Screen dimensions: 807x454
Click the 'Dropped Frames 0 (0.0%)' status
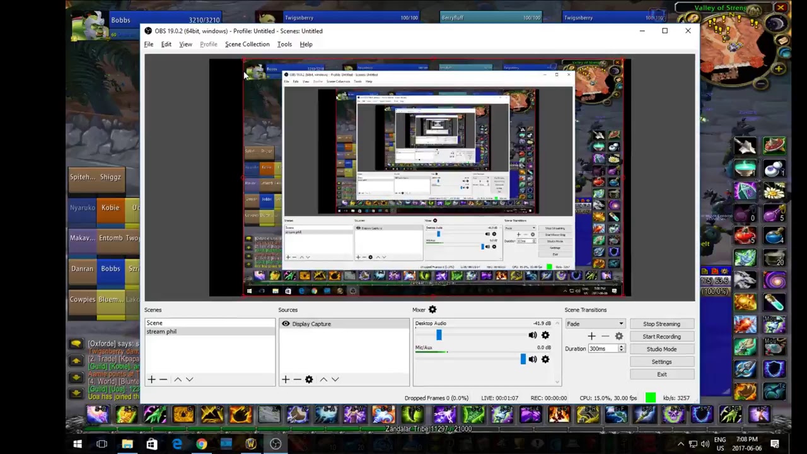click(x=436, y=398)
